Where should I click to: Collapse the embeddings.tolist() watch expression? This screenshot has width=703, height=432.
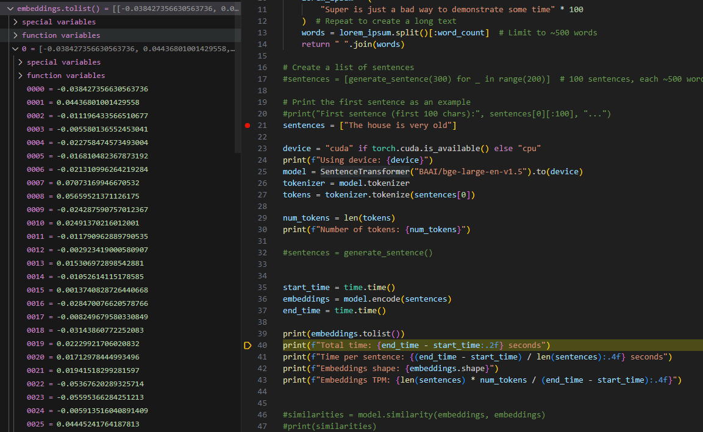point(10,9)
